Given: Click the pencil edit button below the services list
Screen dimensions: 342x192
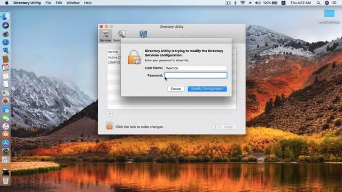Looking at the screenshot, I should (x=110, y=114).
